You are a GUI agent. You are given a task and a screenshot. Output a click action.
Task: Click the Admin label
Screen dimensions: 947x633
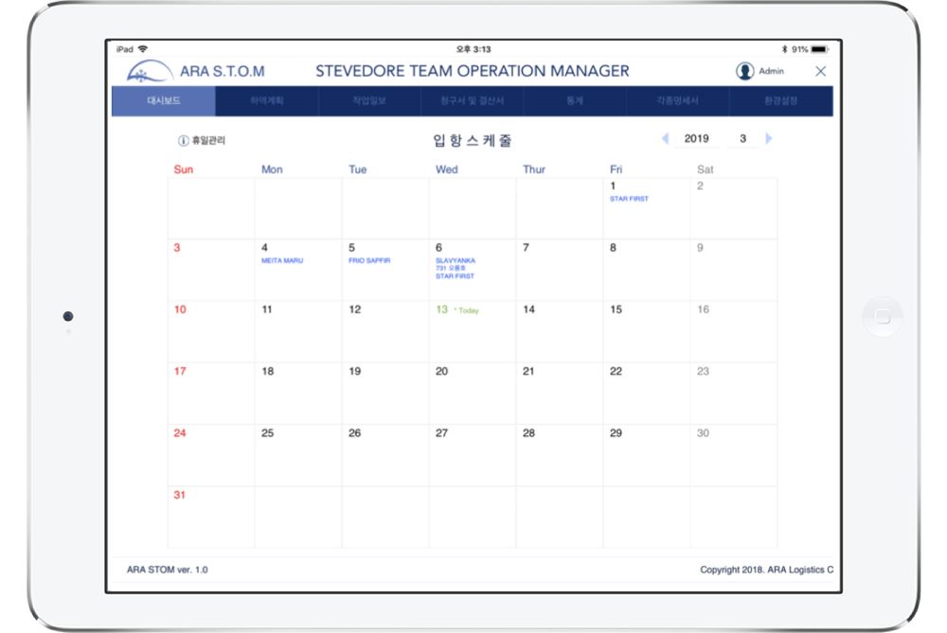[x=771, y=71]
